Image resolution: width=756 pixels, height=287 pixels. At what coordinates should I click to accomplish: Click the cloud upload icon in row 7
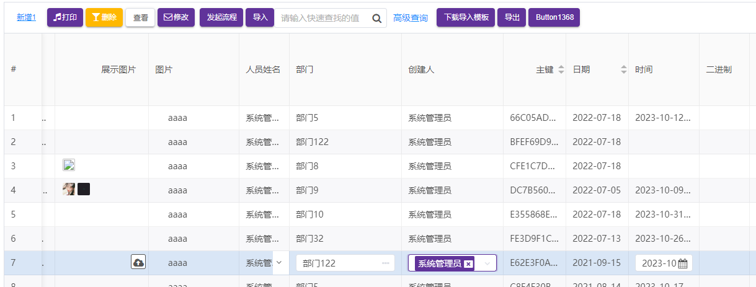coord(138,263)
